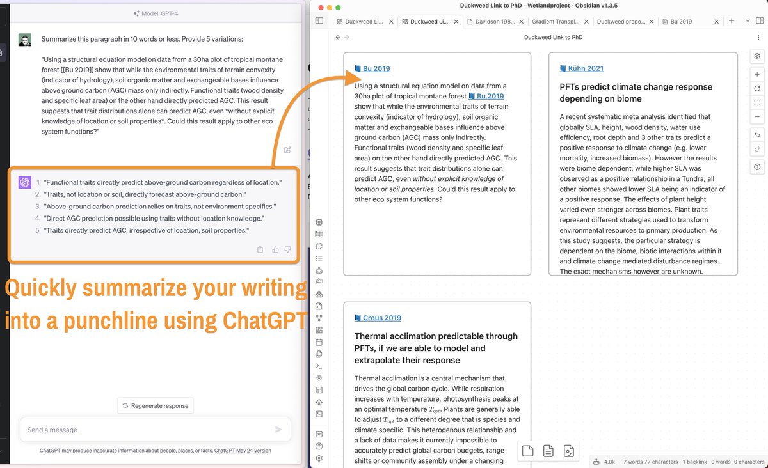
Task: Copy ChatGPT response to clipboard
Action: (x=260, y=249)
